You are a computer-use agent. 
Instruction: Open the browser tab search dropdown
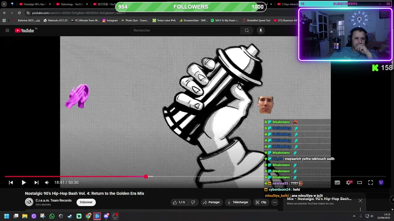4,4
